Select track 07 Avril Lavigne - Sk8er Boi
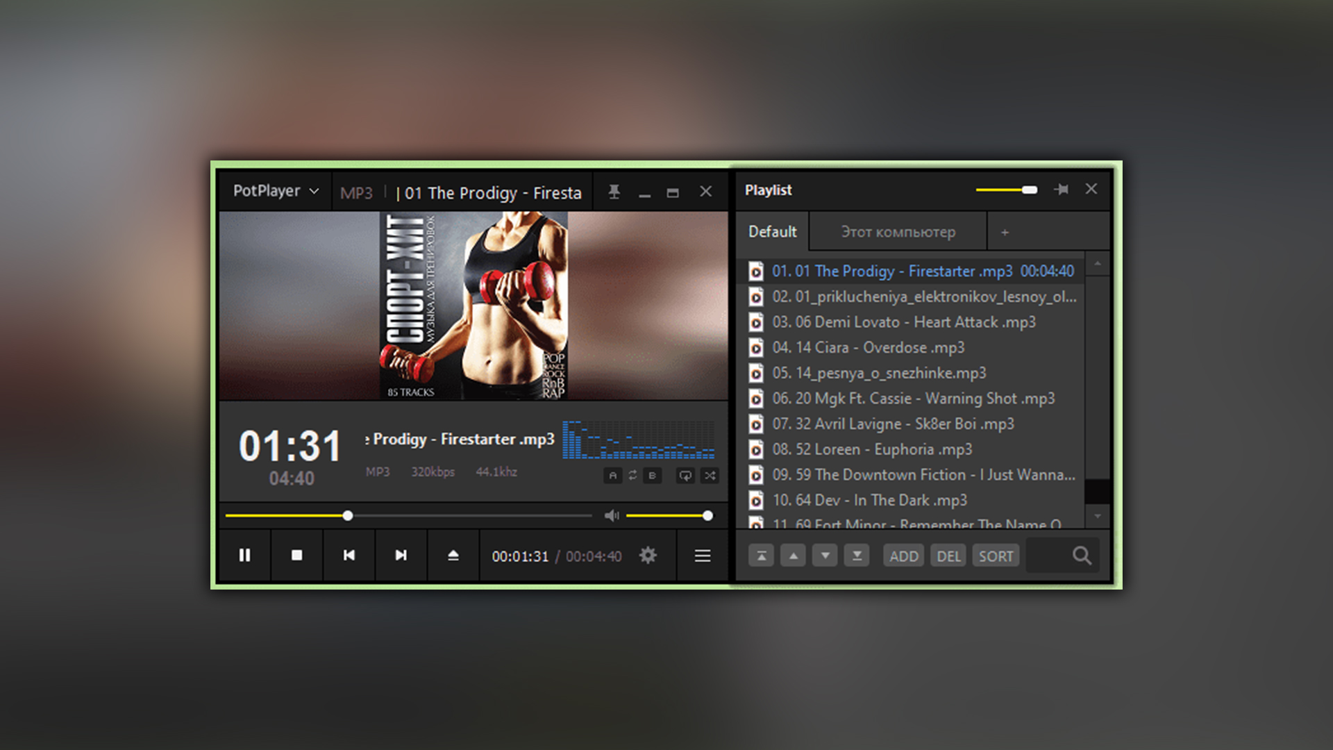 (910, 424)
